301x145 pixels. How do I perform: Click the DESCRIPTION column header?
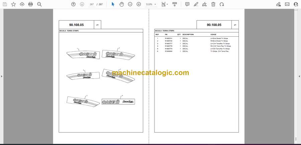click(x=188, y=35)
